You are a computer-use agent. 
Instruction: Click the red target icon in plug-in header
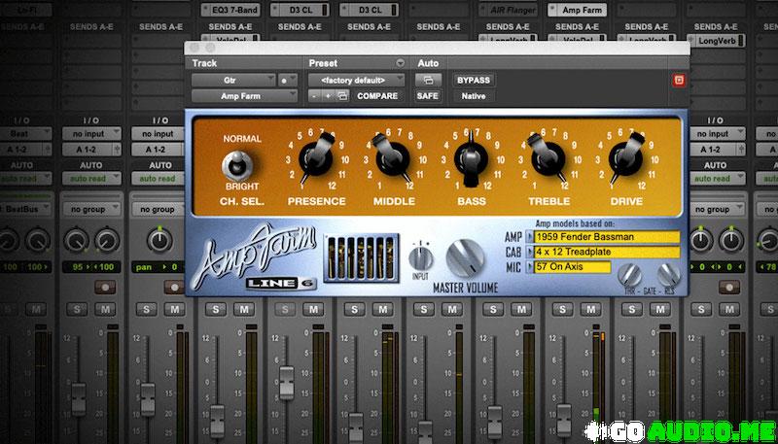(x=678, y=81)
